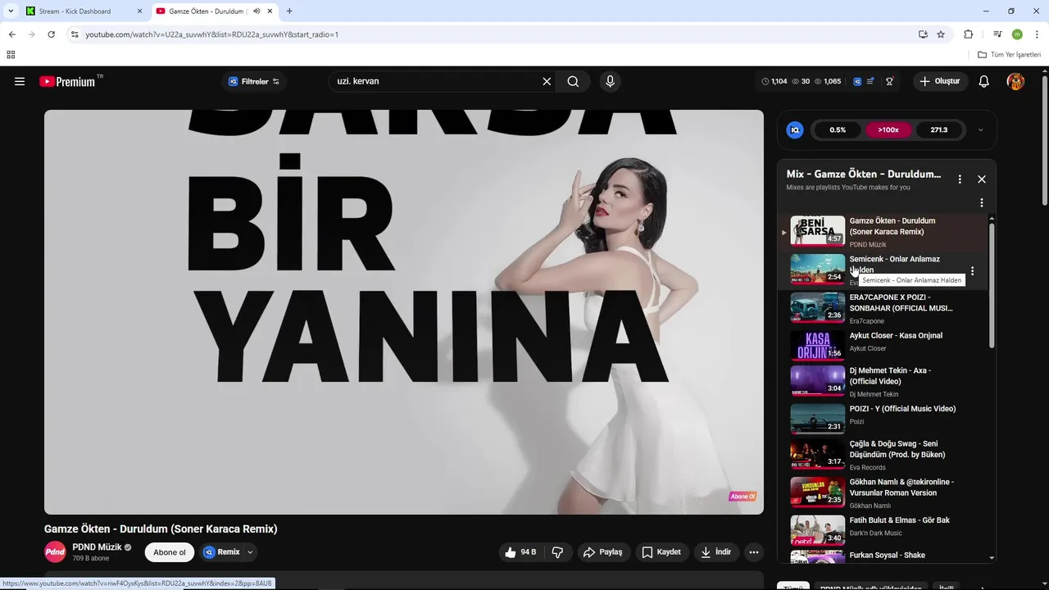This screenshot has height=590, width=1049.
Task: Click the vidIQ clock stat 1,104
Action: [x=774, y=81]
